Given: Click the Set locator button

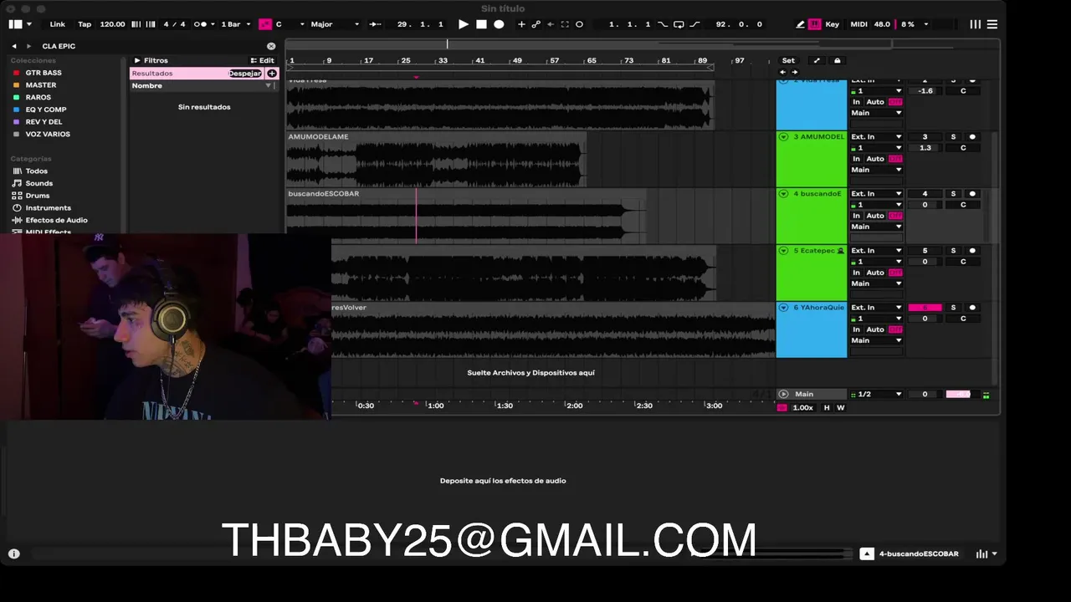Looking at the screenshot, I should 788,60.
